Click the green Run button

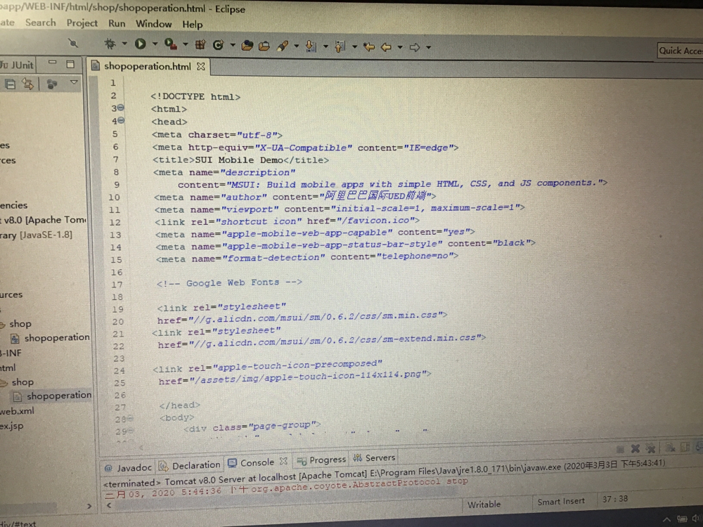click(x=141, y=44)
